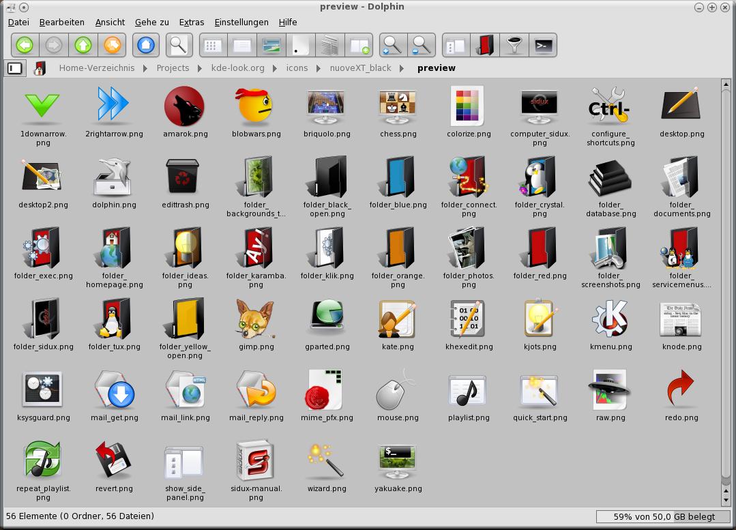This screenshot has width=736, height=530.
Task: Select the dolphin.png file icon
Action: click(x=114, y=177)
